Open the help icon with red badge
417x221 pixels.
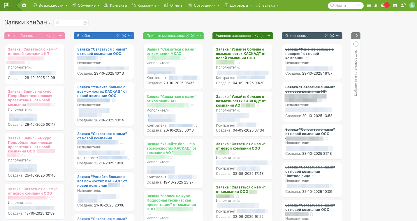[383, 6]
